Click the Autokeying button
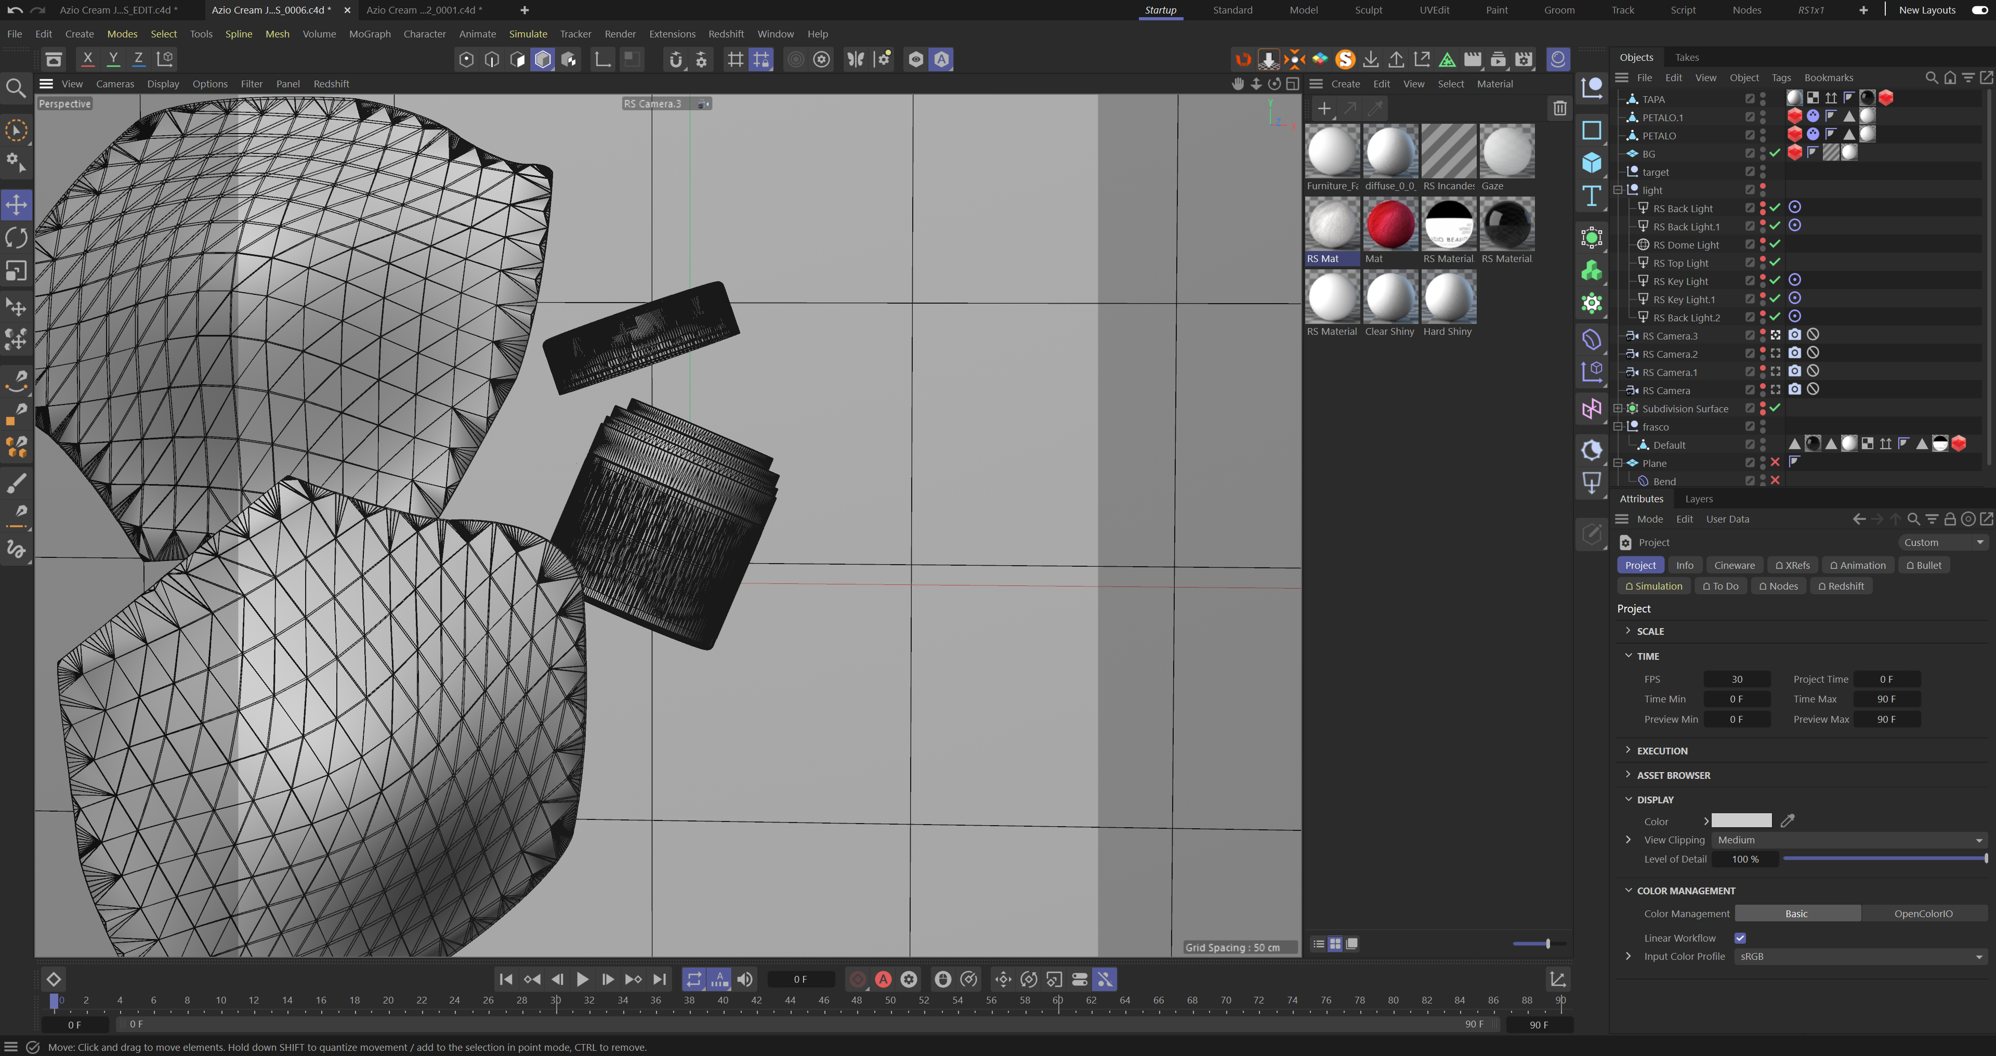Image resolution: width=1996 pixels, height=1056 pixels. [883, 979]
